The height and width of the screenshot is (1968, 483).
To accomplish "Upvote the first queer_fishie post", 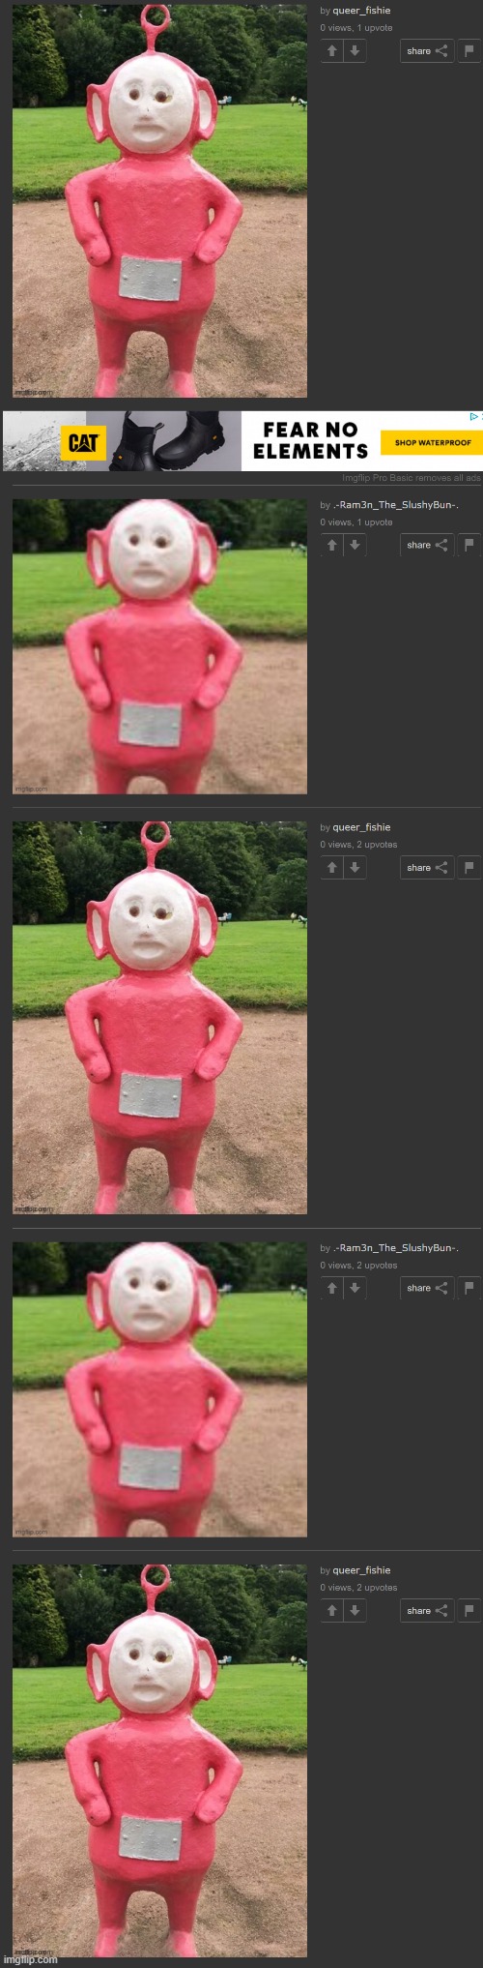I will click(x=331, y=51).
